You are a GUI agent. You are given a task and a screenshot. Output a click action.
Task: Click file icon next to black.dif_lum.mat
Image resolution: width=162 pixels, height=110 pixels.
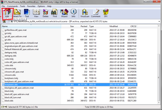pos(3,97)
